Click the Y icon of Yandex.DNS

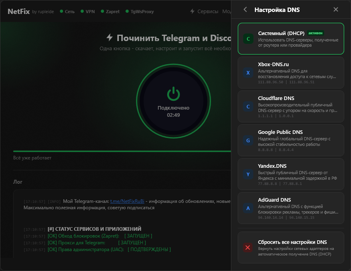point(248,175)
